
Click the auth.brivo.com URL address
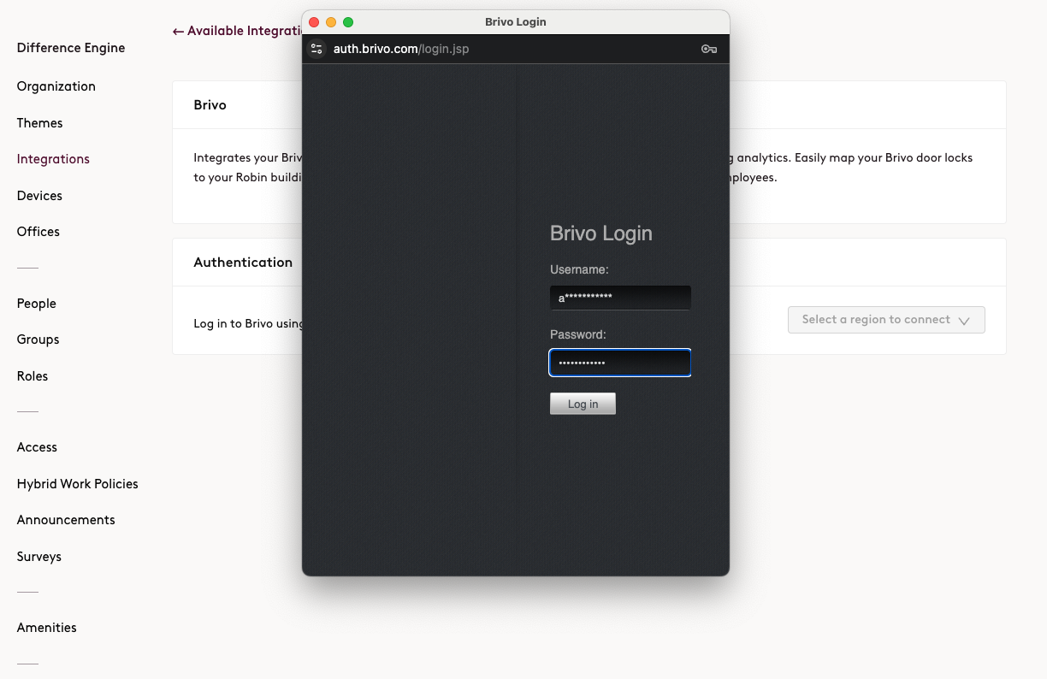[401, 49]
